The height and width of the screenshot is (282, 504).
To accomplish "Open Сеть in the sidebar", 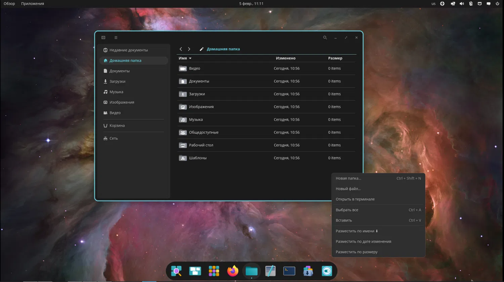I will 134,138.
